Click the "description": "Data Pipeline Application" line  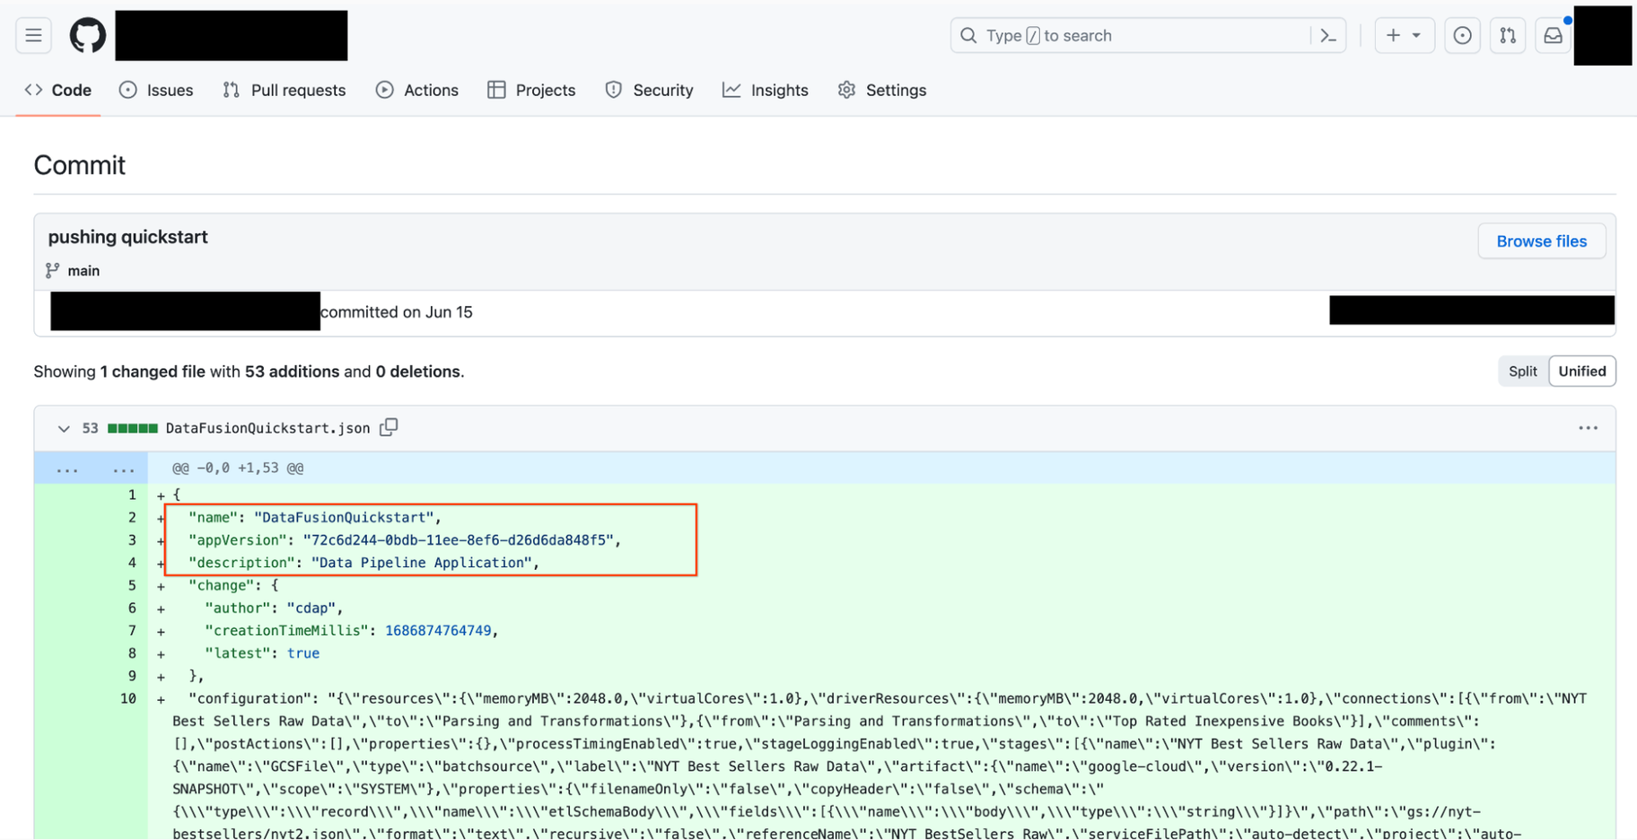point(363,562)
